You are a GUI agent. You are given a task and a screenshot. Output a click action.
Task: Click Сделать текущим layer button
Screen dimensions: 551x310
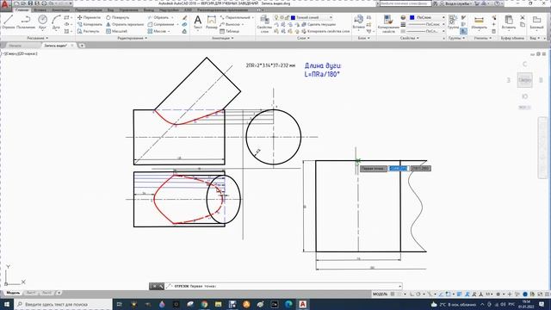coord(319,24)
